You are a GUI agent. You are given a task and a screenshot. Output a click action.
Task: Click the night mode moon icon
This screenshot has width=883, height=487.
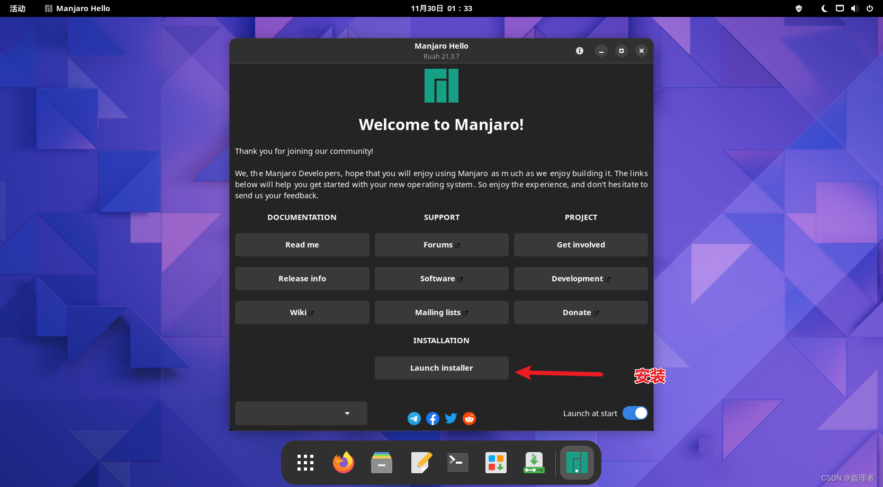[825, 8]
